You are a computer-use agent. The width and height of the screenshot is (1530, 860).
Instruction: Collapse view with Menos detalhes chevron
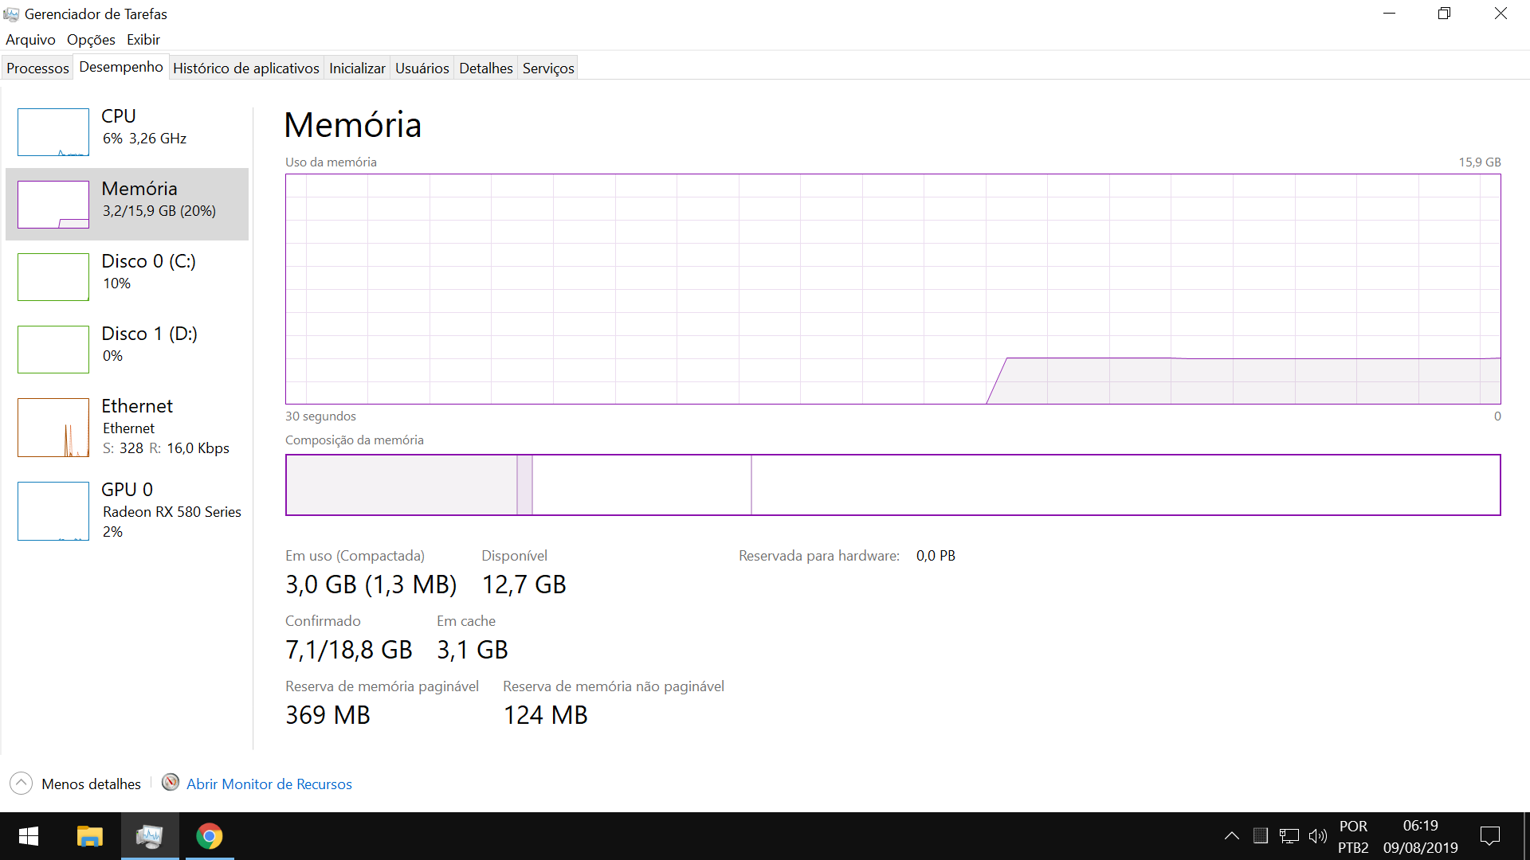coord(22,784)
